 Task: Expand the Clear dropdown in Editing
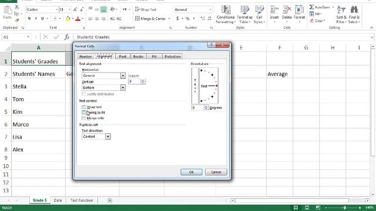[x=324, y=21]
